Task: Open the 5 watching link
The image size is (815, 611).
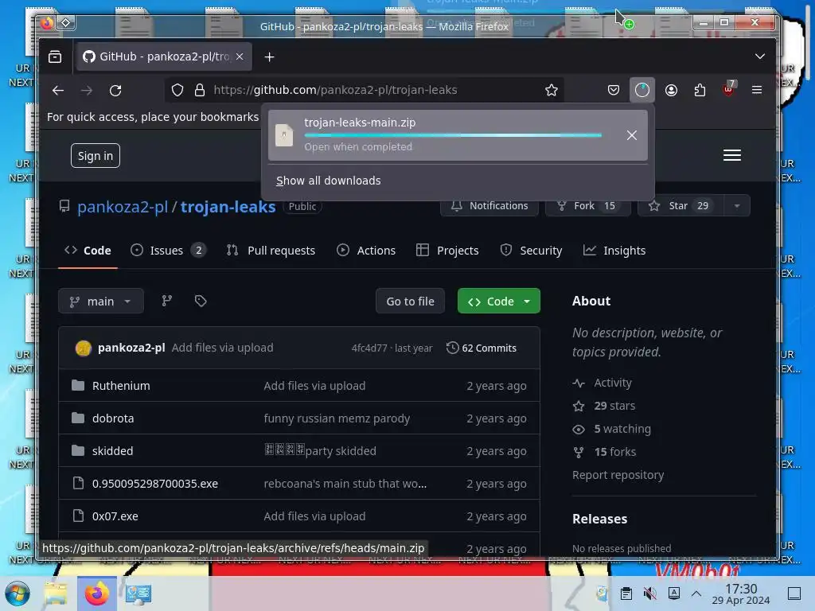Action: click(622, 429)
